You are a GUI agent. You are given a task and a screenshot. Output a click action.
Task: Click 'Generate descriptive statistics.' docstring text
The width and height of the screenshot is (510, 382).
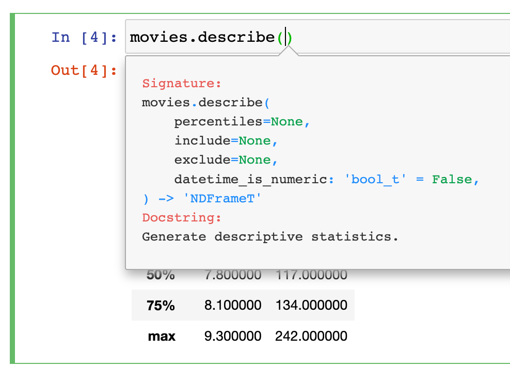click(x=270, y=237)
